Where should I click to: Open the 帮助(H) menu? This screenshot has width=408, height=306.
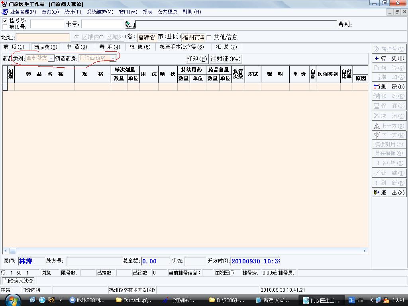[192, 12]
